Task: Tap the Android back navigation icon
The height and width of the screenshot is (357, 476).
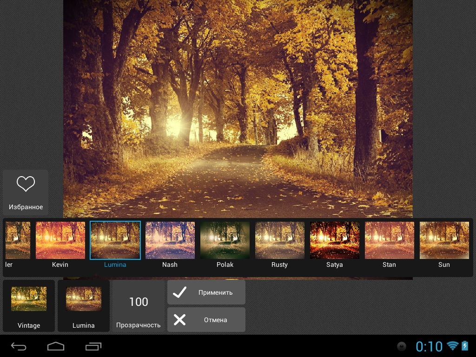Action: pyautogui.click(x=19, y=346)
